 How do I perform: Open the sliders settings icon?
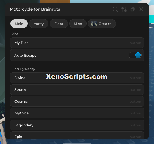tap(124, 9)
